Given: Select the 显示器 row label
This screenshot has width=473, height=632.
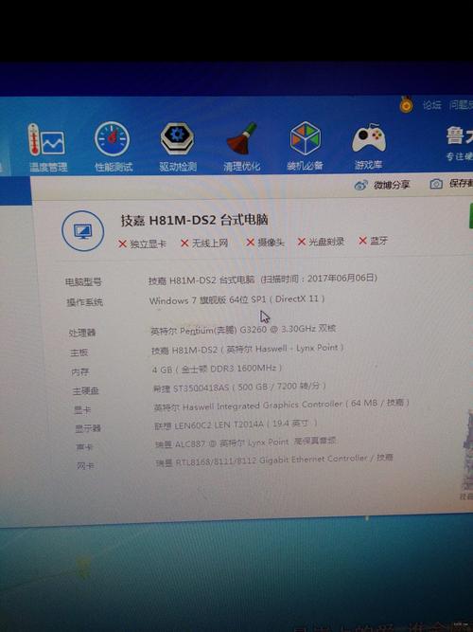Looking at the screenshot, I should pyautogui.click(x=88, y=428).
